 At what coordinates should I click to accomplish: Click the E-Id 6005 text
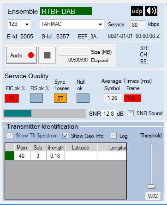coord(20,37)
